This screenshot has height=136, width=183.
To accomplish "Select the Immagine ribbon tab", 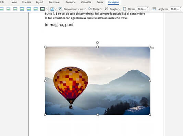I will (113, 2).
